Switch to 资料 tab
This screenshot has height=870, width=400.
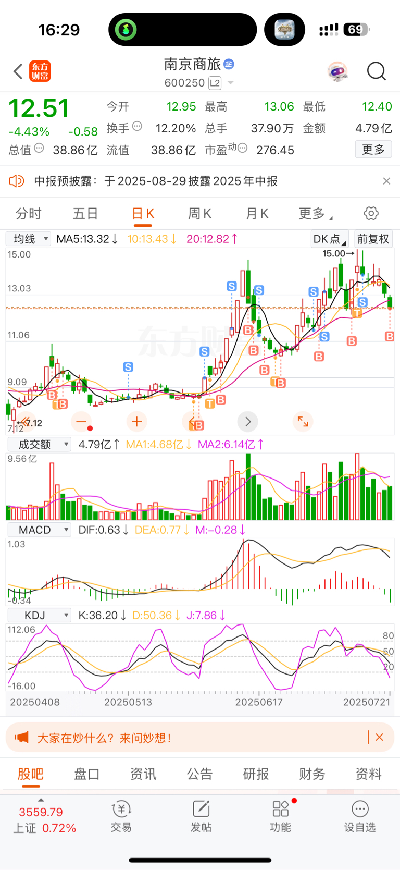pyautogui.click(x=368, y=774)
